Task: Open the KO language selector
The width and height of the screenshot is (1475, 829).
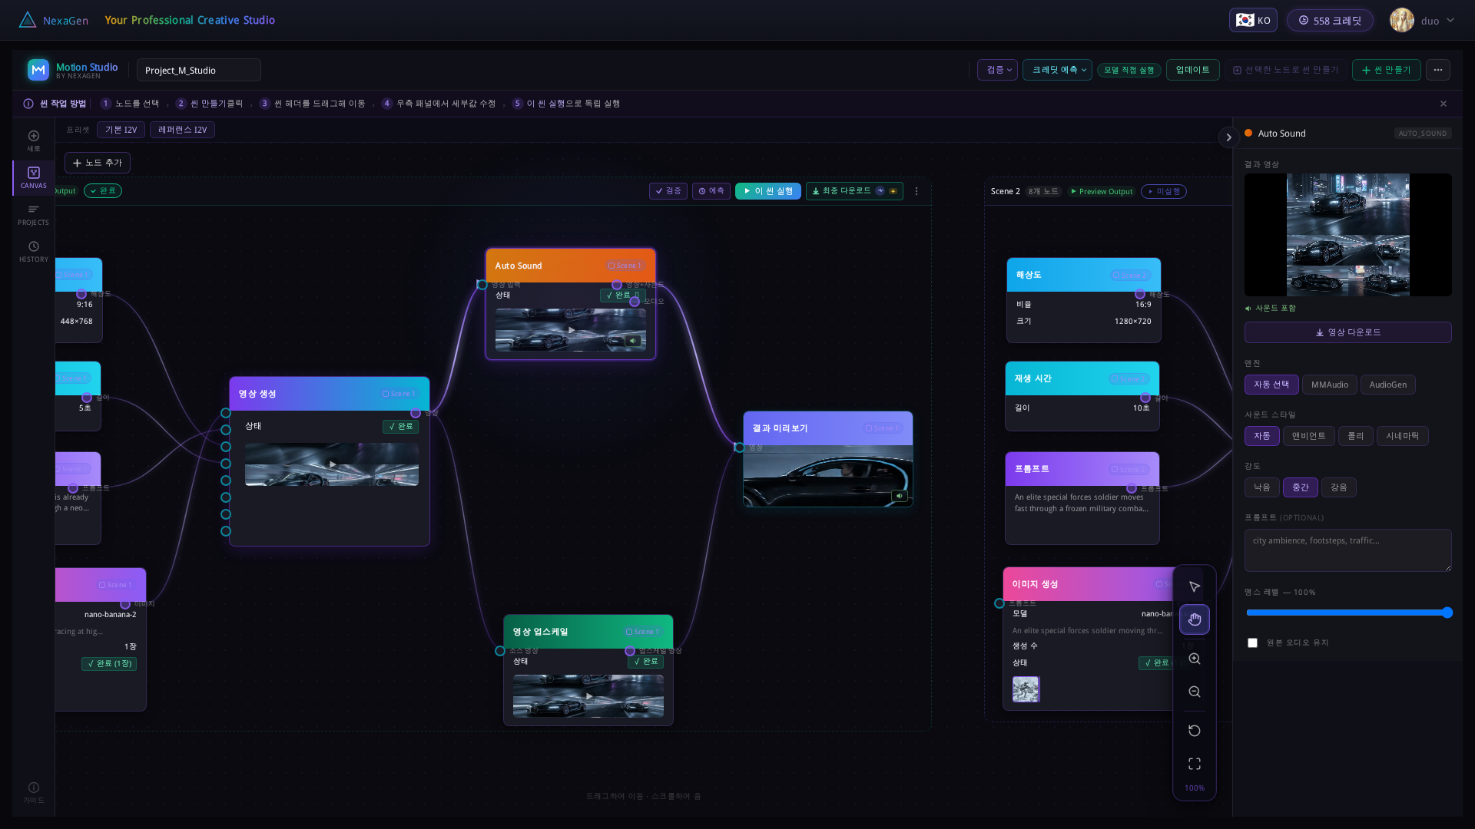Action: [x=1254, y=20]
